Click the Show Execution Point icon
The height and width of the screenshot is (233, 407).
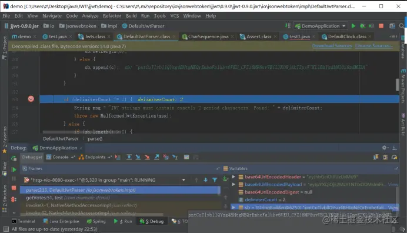(118, 157)
